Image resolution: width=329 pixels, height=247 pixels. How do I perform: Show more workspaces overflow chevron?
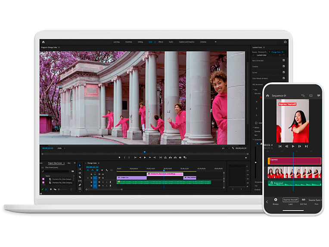tap(215, 42)
